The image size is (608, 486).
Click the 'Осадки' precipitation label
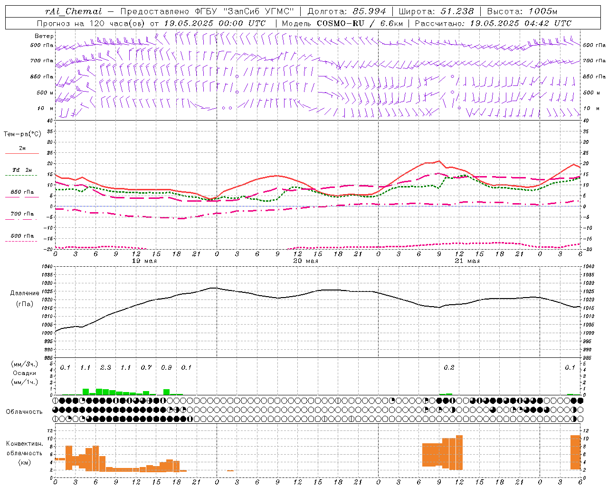click(x=25, y=373)
